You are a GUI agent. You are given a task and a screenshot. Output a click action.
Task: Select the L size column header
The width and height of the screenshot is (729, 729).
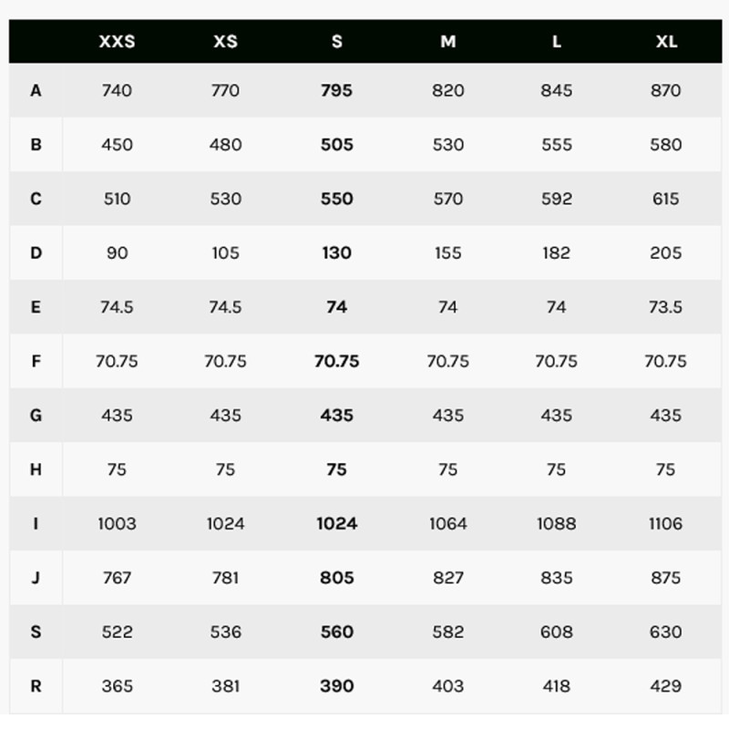coord(557,41)
